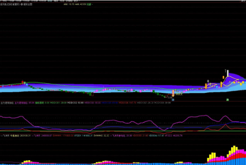Open the 主力 indicator name in the middle panel
Viewport: 246px width, 165px height.
pyautogui.click(x=7, y=103)
